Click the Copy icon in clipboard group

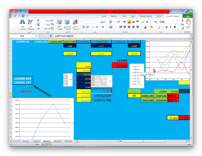coord(182,24)
